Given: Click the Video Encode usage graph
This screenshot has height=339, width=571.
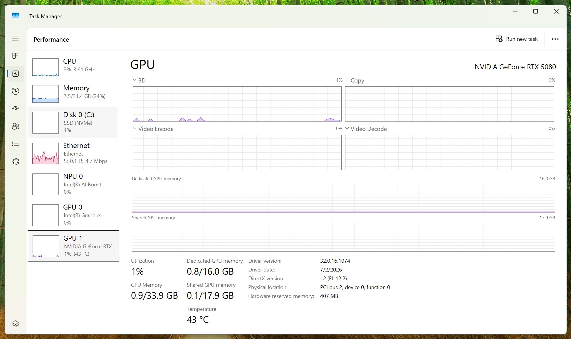Looking at the screenshot, I should (237, 152).
